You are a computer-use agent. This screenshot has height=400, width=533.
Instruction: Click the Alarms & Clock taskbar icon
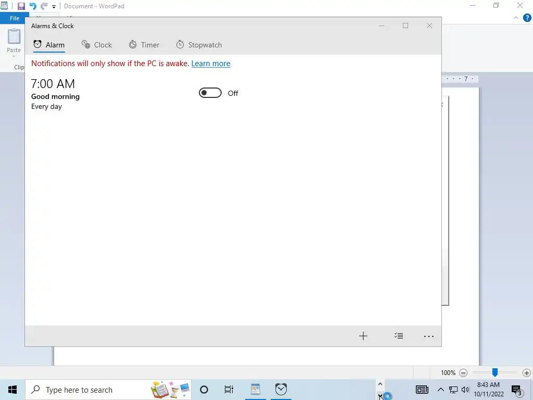pos(281,390)
